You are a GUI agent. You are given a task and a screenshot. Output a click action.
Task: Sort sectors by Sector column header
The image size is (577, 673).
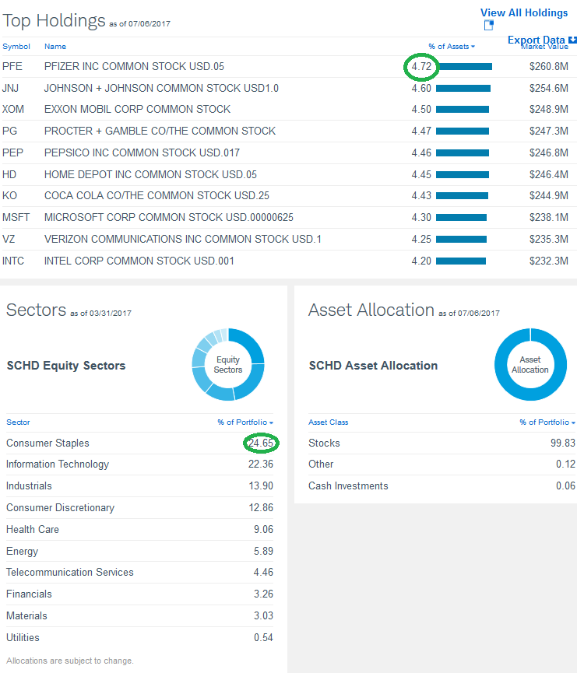pos(18,422)
